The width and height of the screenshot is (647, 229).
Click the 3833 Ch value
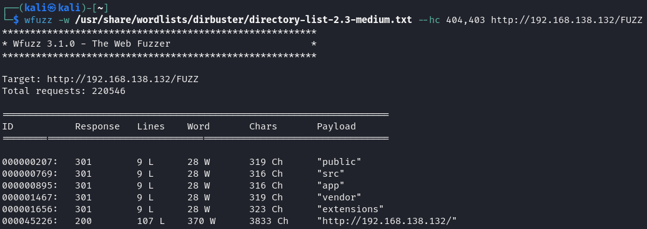(269, 221)
